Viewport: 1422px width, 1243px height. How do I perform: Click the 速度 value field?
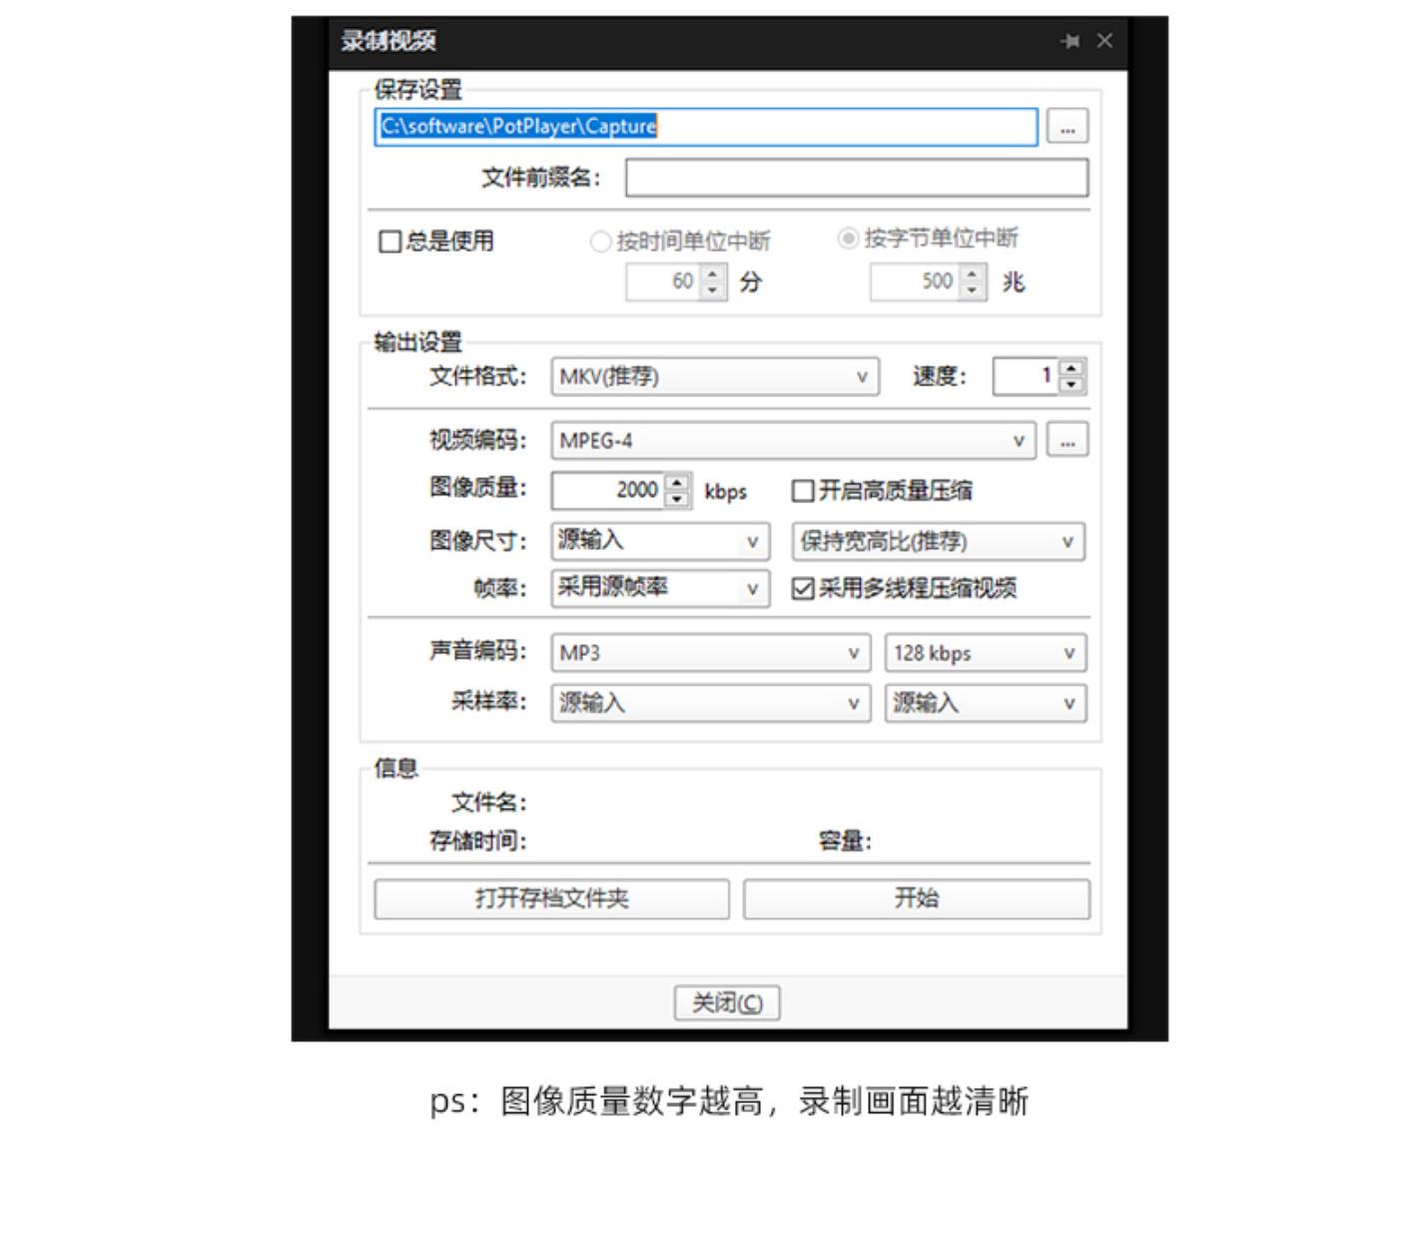pyautogui.click(x=1026, y=376)
